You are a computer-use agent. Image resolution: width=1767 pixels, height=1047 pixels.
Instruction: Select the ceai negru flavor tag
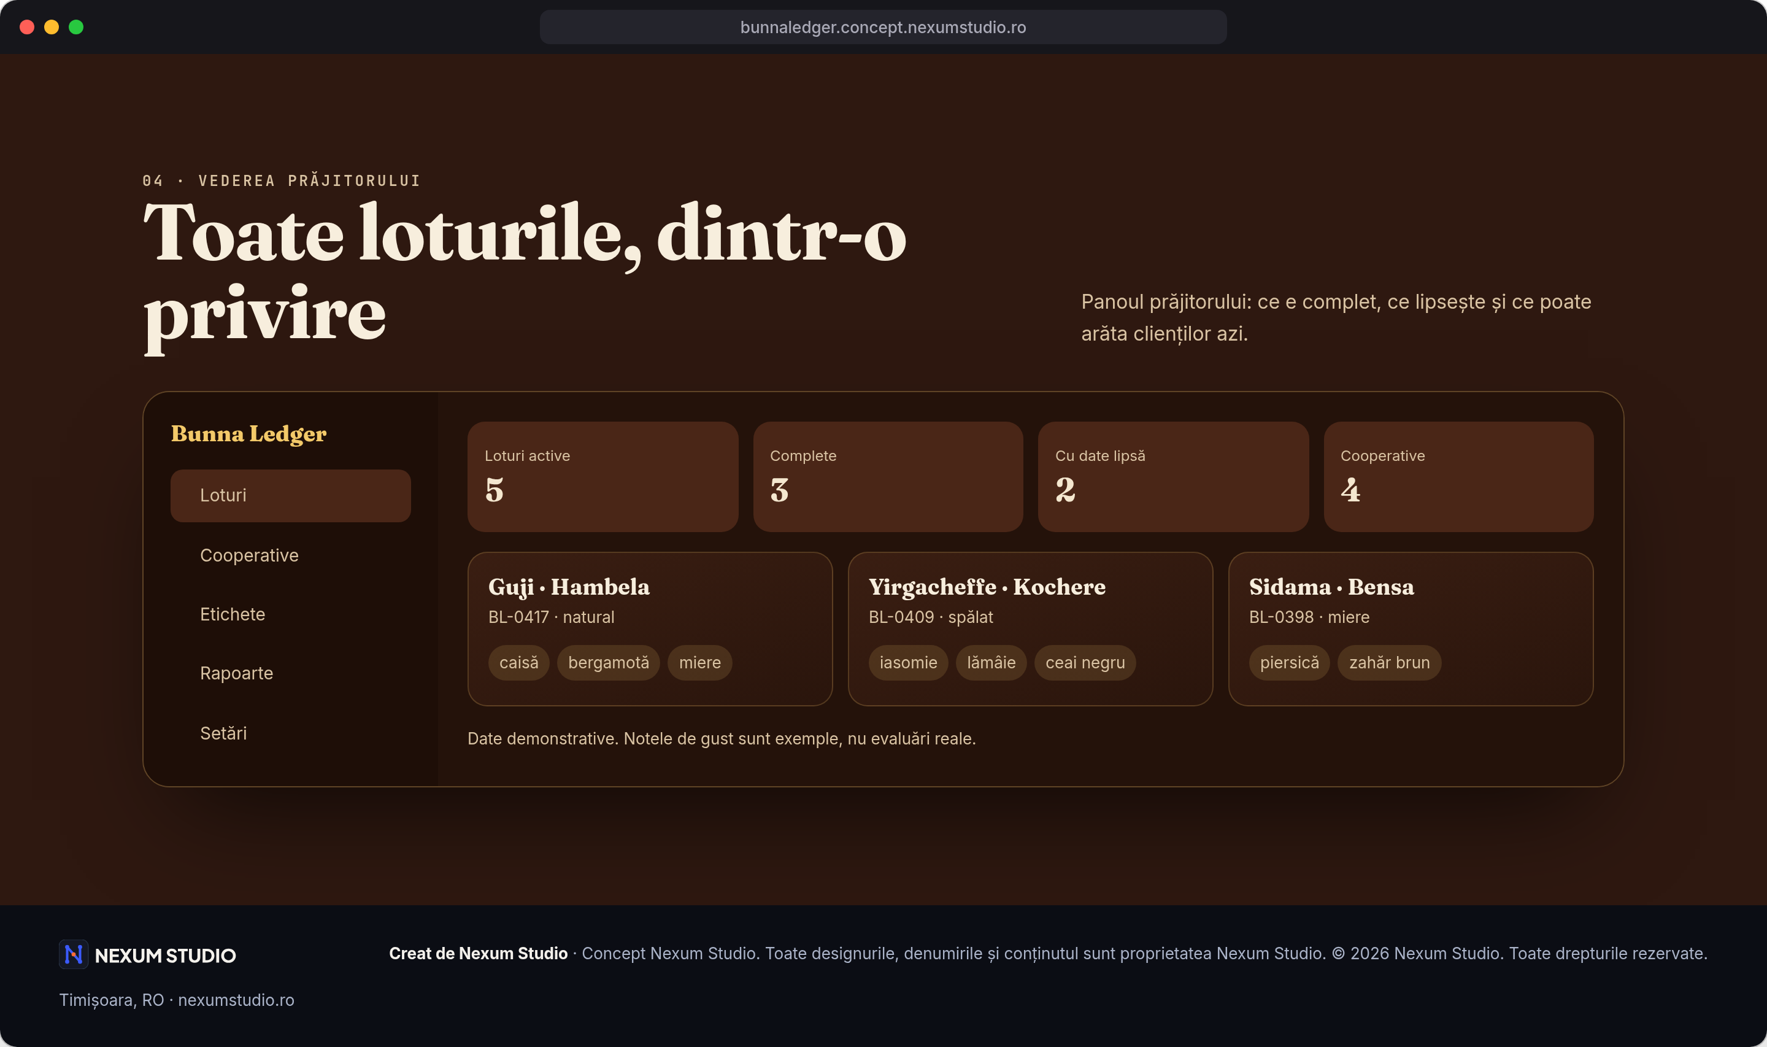pos(1085,662)
